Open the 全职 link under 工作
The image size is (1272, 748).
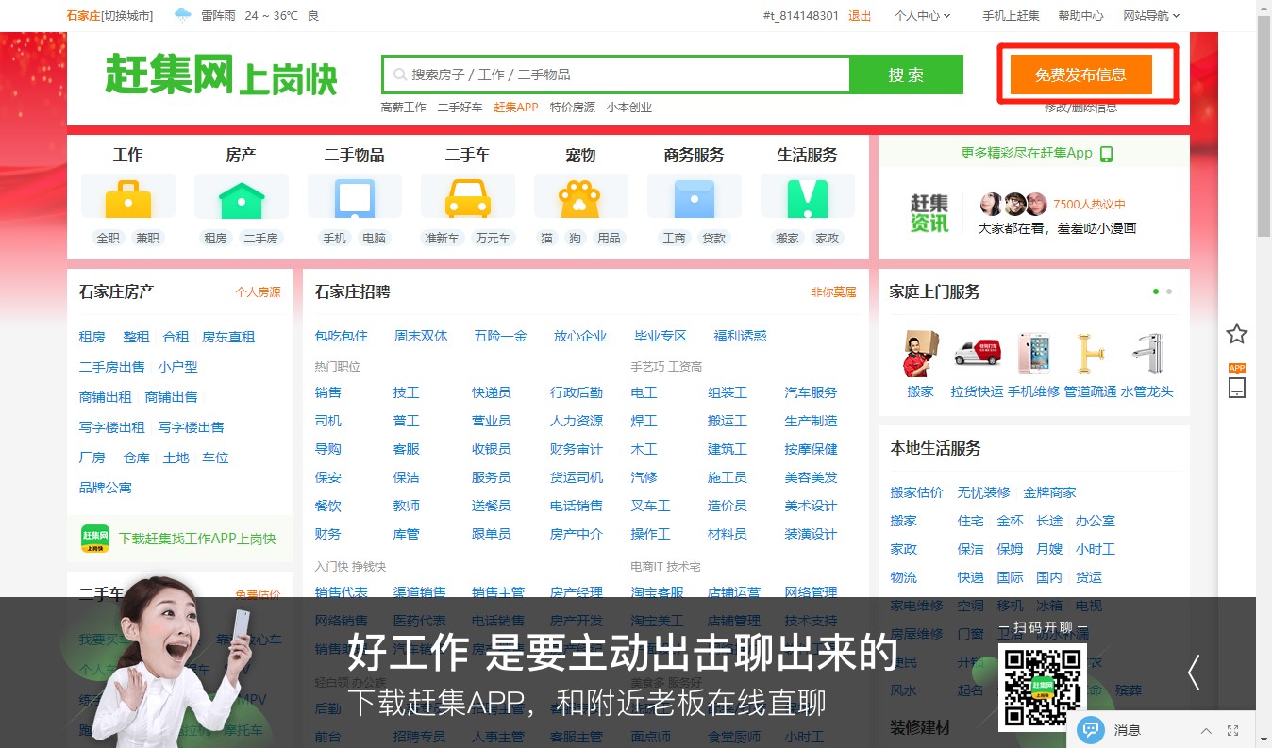click(109, 238)
